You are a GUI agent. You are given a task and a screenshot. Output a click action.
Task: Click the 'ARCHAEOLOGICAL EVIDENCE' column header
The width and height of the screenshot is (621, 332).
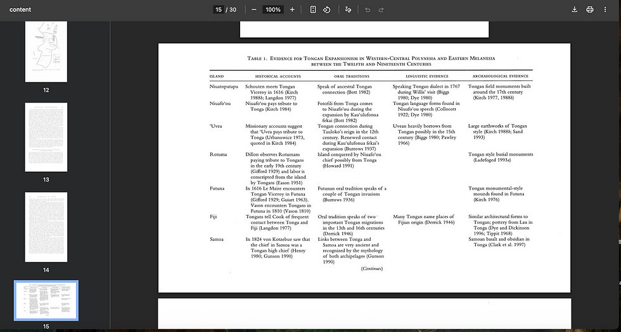500,77
